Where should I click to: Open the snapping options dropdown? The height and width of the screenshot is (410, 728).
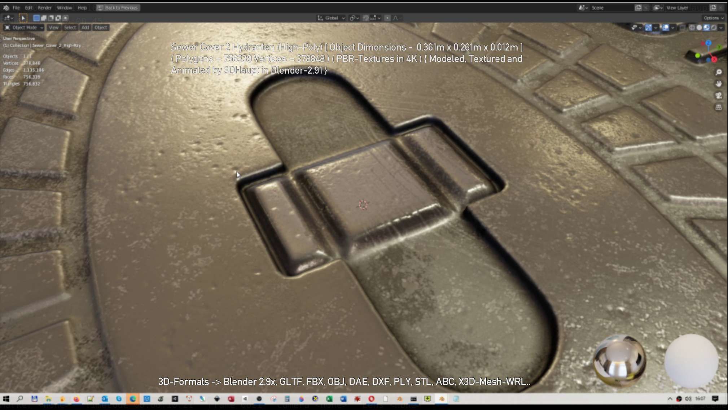(x=376, y=18)
